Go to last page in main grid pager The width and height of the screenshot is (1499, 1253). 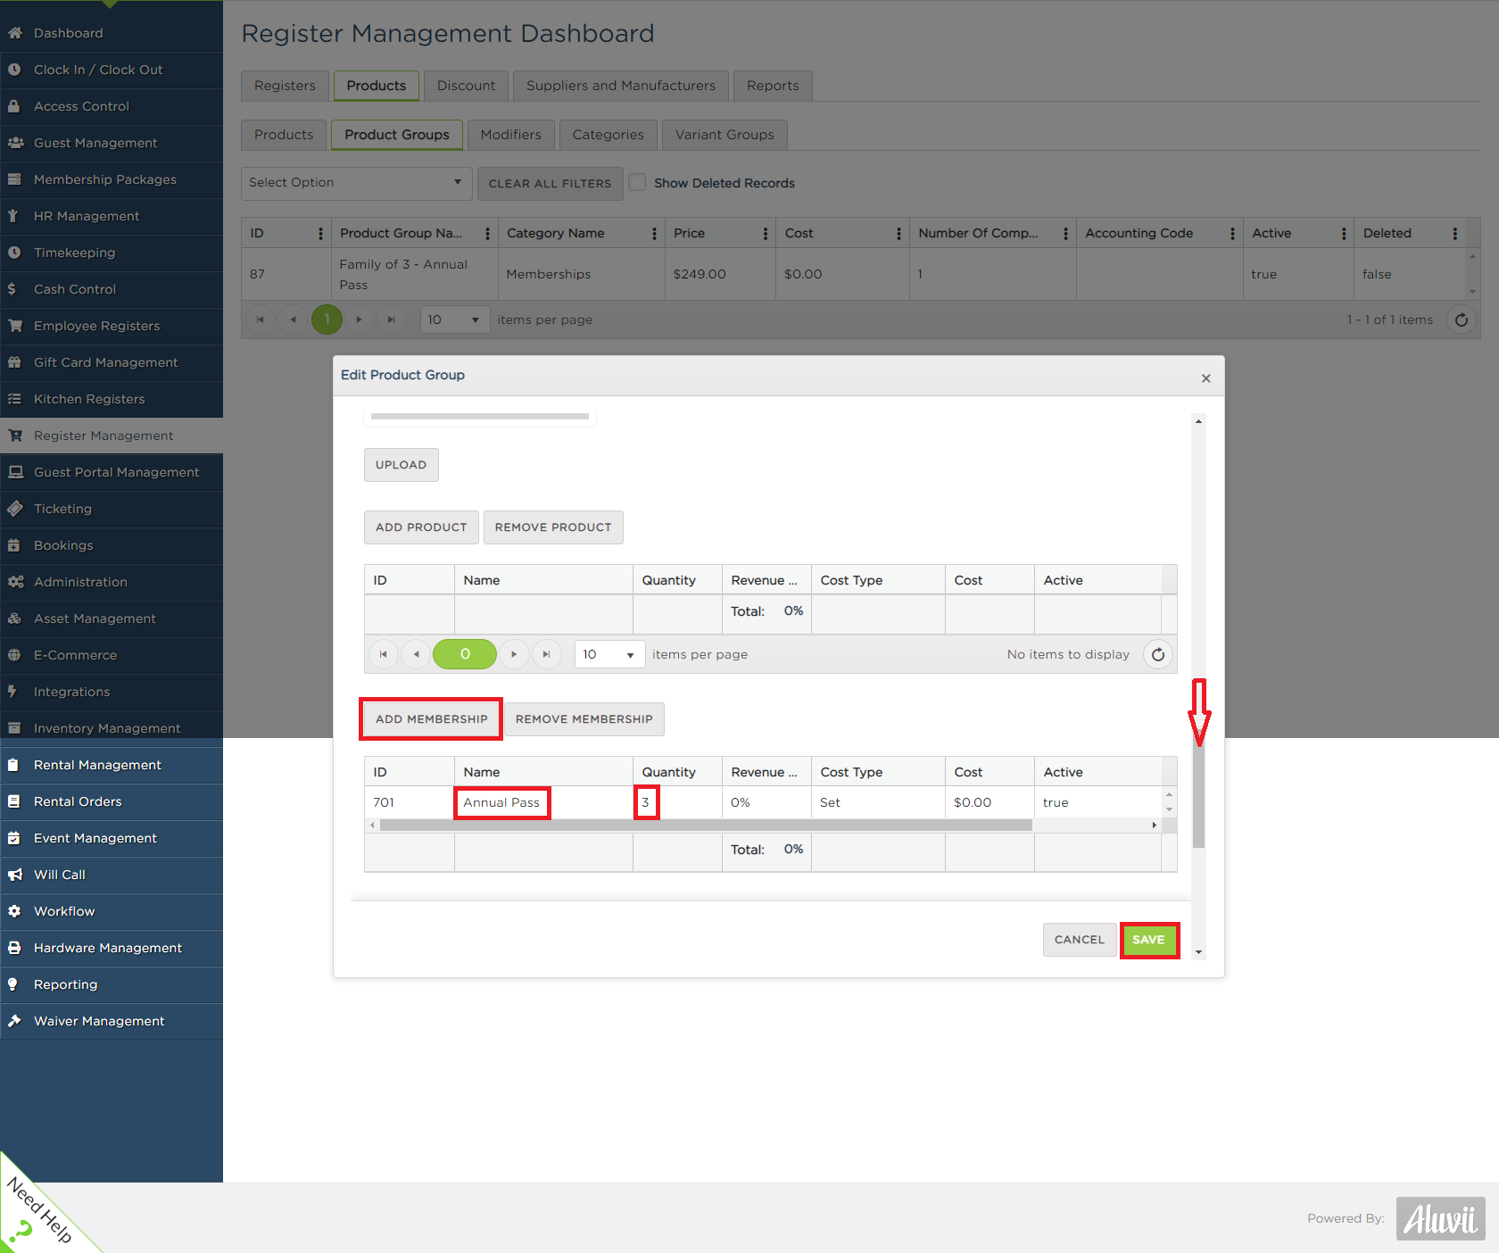click(391, 319)
